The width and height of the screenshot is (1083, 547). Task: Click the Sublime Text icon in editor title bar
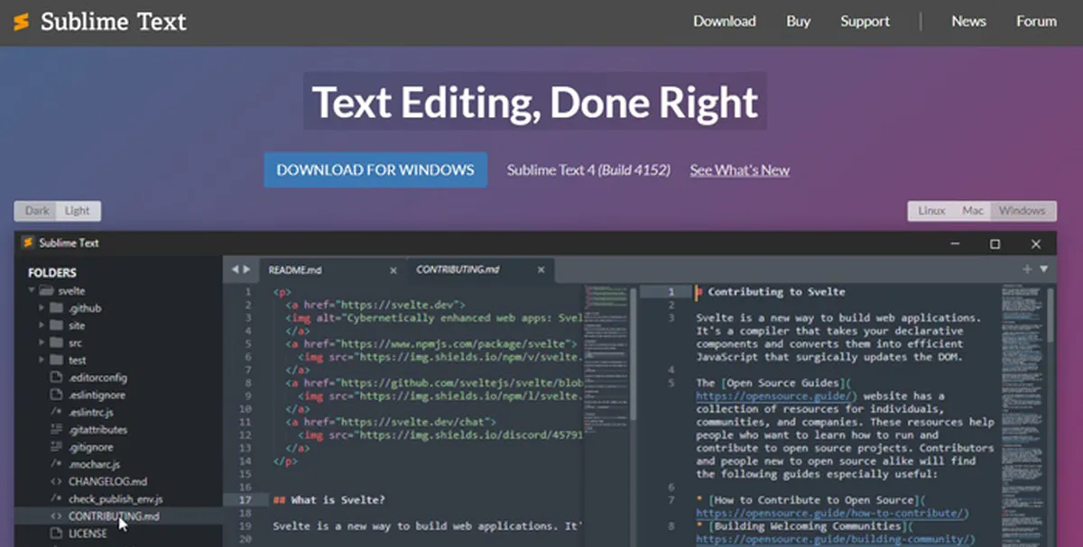click(28, 242)
